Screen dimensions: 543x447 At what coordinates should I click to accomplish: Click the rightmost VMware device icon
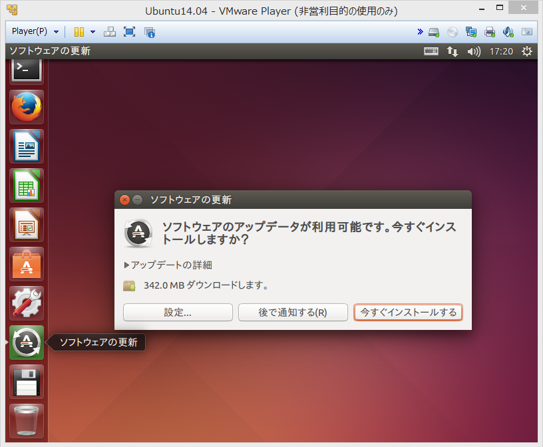click(x=527, y=32)
